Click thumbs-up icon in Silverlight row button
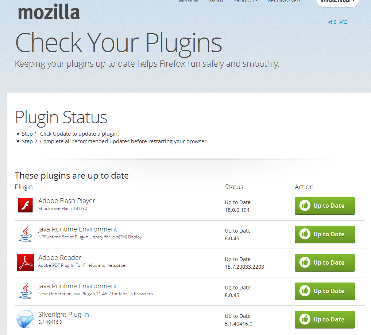371x335 pixels. 305,319
